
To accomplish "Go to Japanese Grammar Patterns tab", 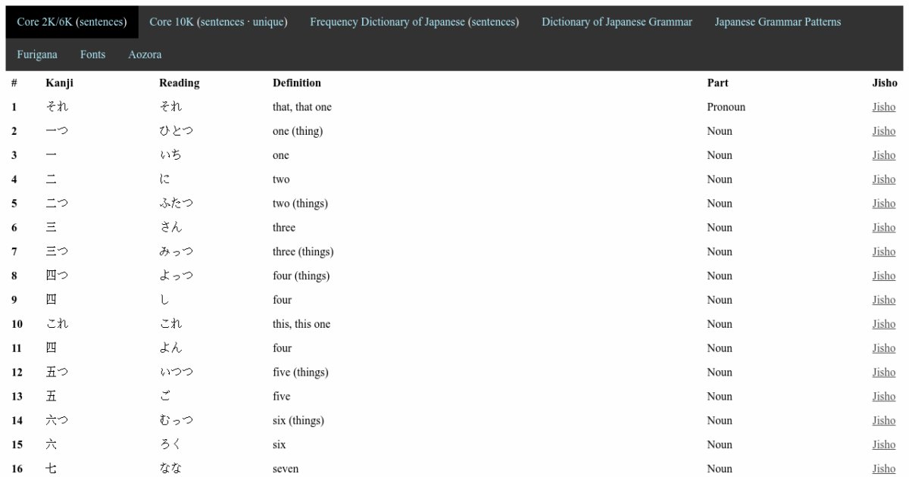I will pyautogui.click(x=777, y=22).
